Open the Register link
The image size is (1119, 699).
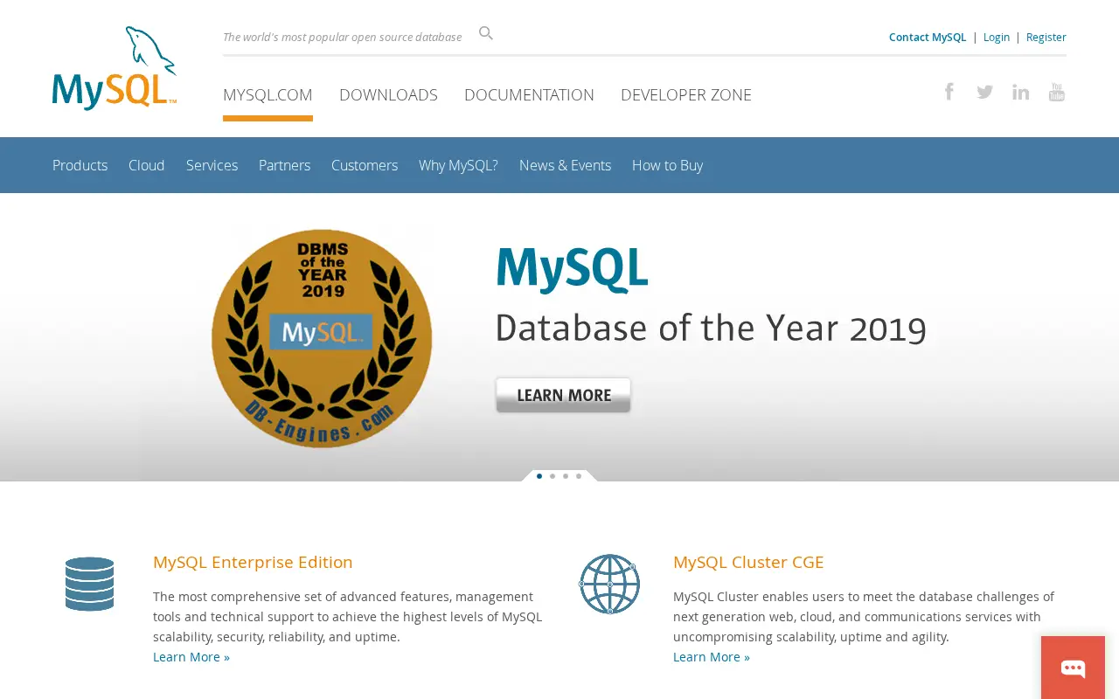point(1046,37)
